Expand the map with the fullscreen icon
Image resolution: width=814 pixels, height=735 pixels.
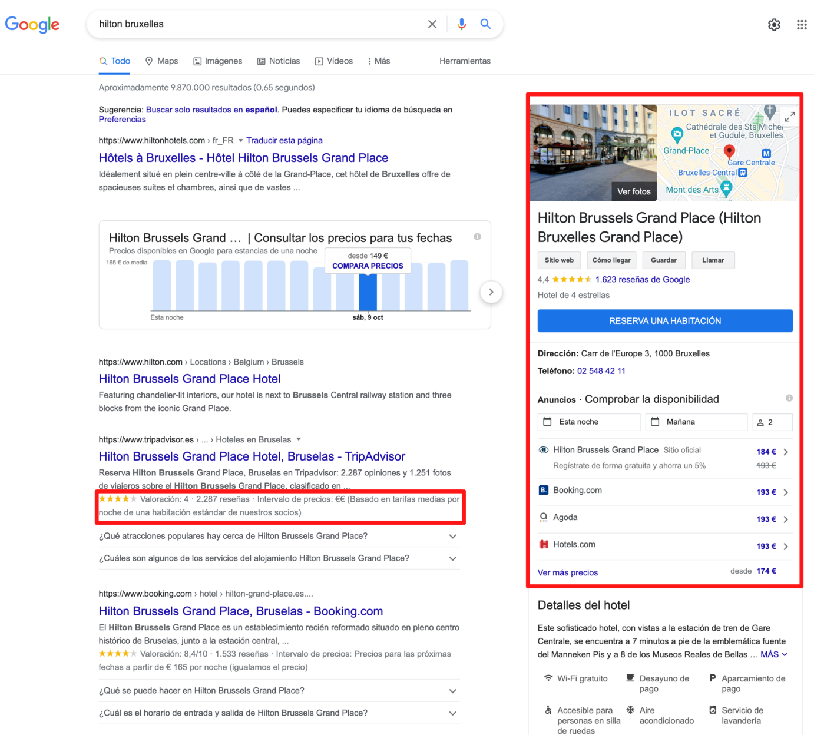point(789,117)
